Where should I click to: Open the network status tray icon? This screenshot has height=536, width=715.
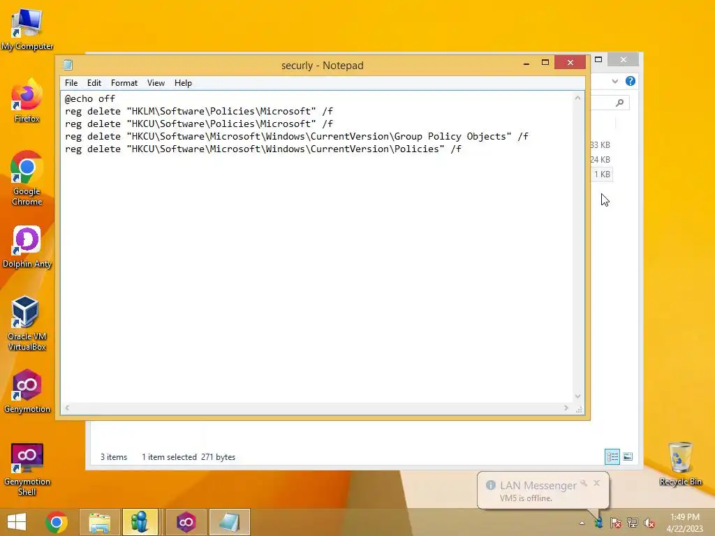pos(633,523)
